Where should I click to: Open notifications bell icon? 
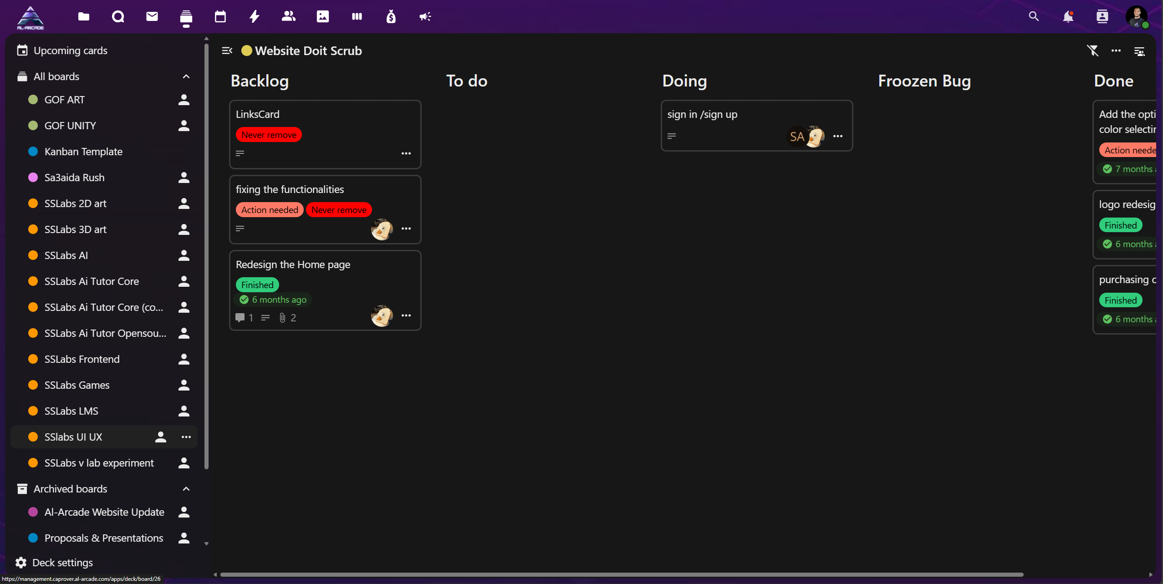click(x=1068, y=17)
